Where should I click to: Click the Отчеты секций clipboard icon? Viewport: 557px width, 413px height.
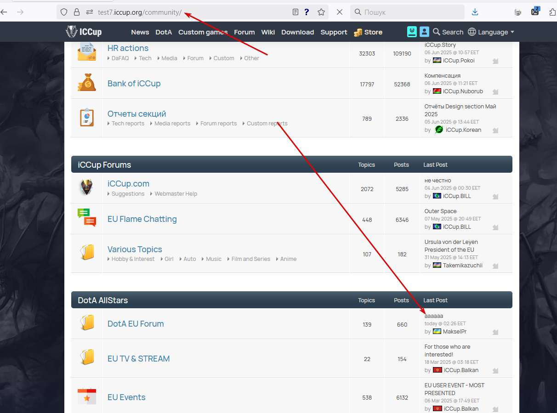pos(86,118)
